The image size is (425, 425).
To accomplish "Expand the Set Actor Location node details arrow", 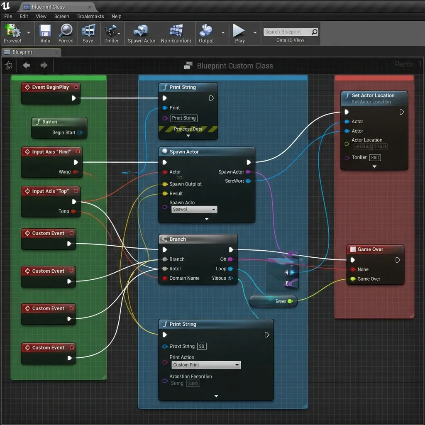I will [374, 166].
